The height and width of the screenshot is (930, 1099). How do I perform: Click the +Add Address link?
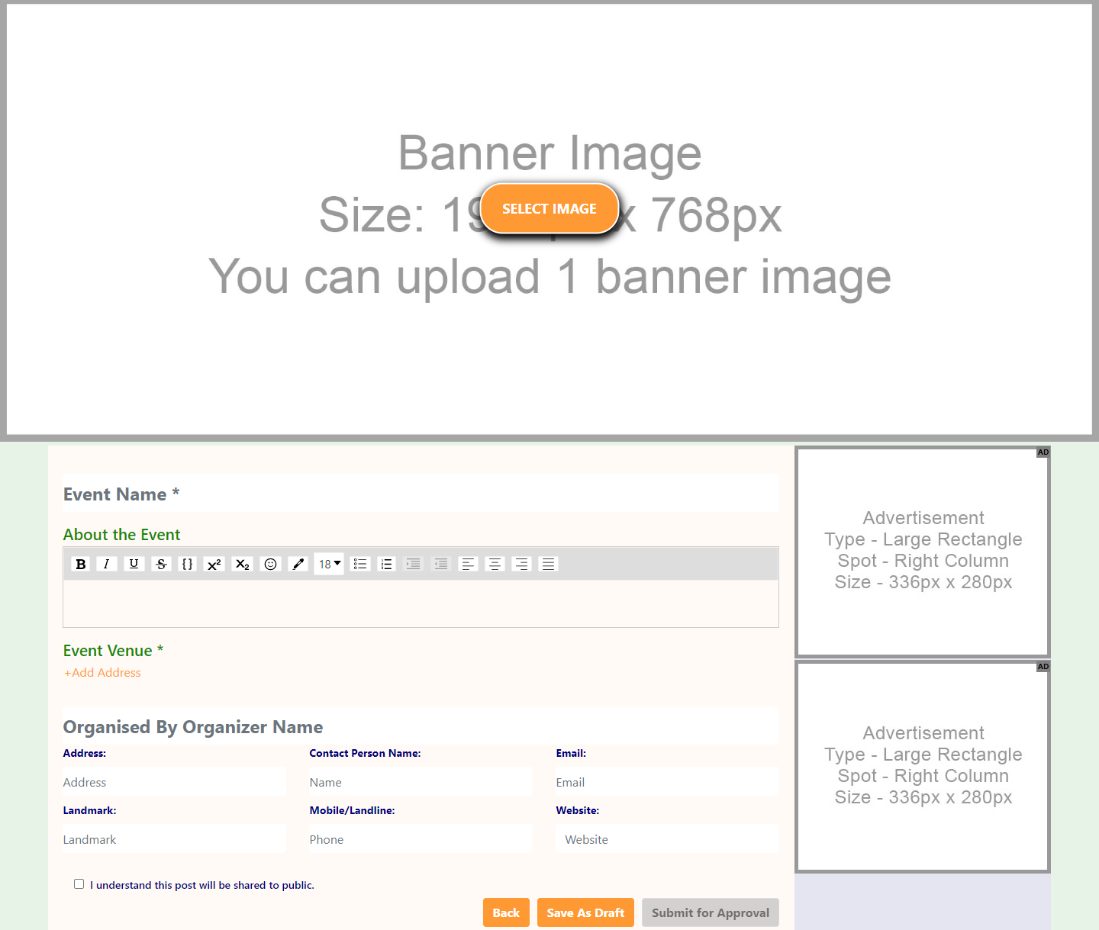coord(102,673)
